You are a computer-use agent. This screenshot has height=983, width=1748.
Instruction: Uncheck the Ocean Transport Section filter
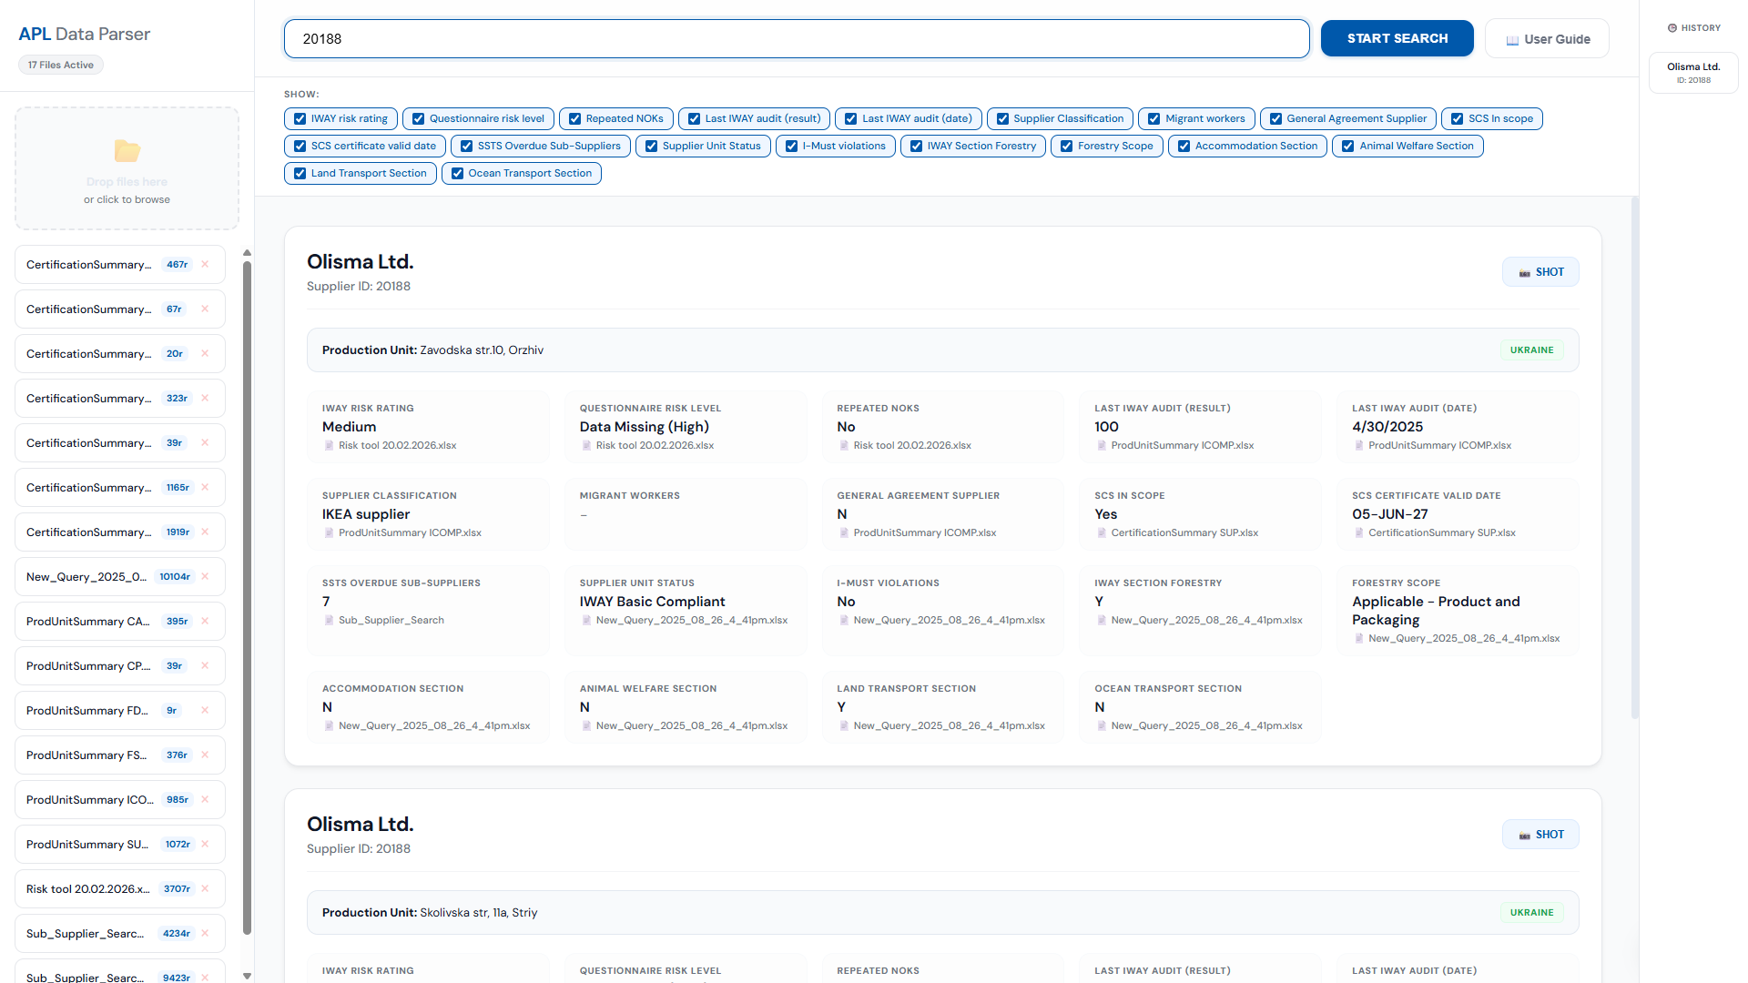click(x=457, y=174)
